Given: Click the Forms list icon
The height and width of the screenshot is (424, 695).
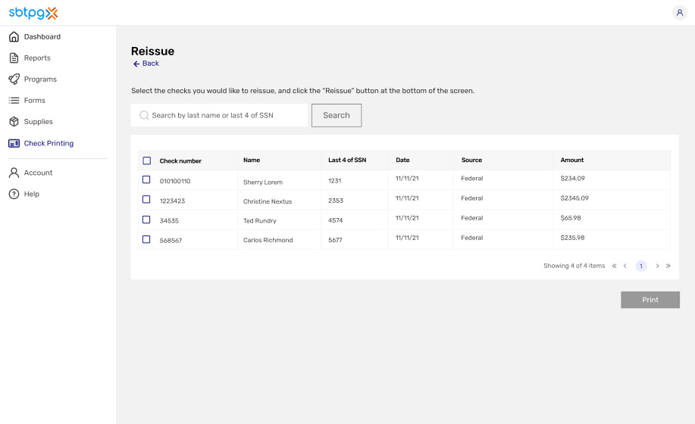Looking at the screenshot, I should tap(14, 101).
